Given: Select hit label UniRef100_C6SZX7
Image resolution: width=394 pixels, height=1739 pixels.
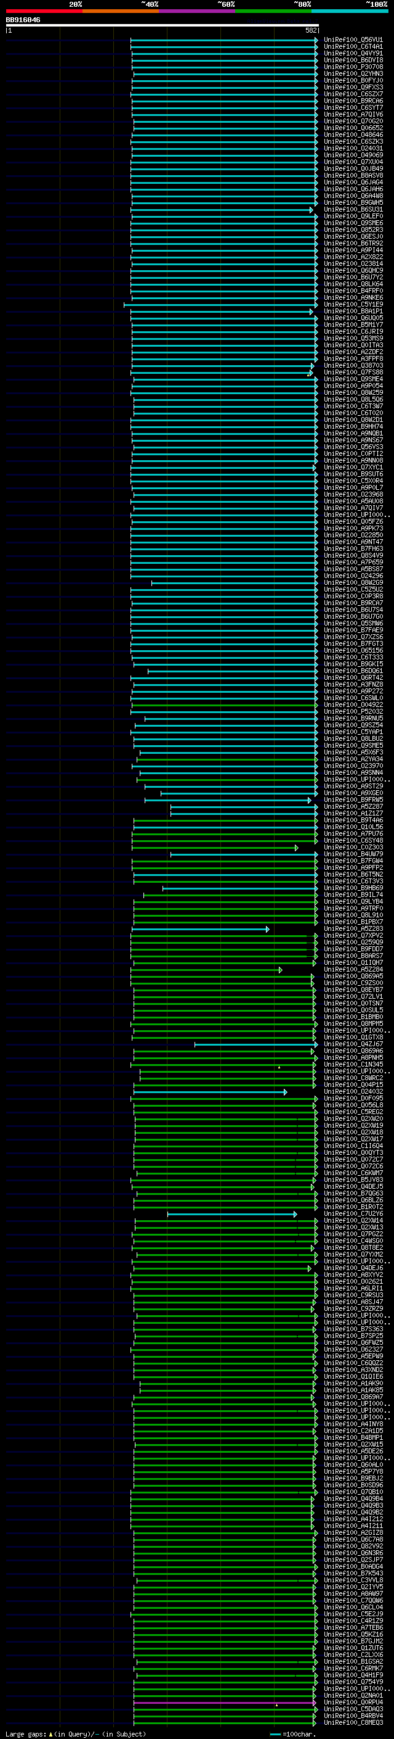Looking at the screenshot, I should click(353, 94).
